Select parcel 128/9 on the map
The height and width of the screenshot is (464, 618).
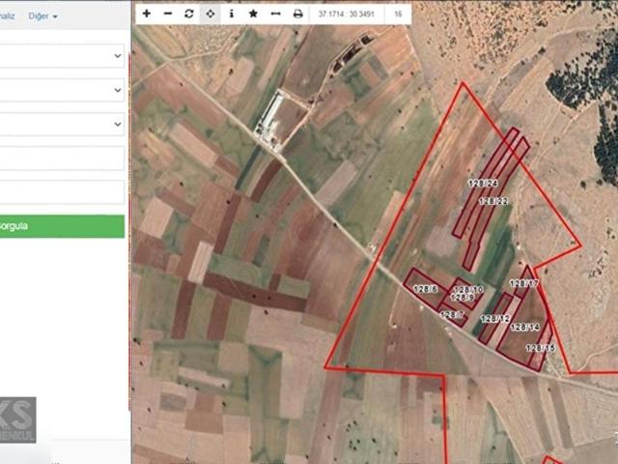click(463, 298)
